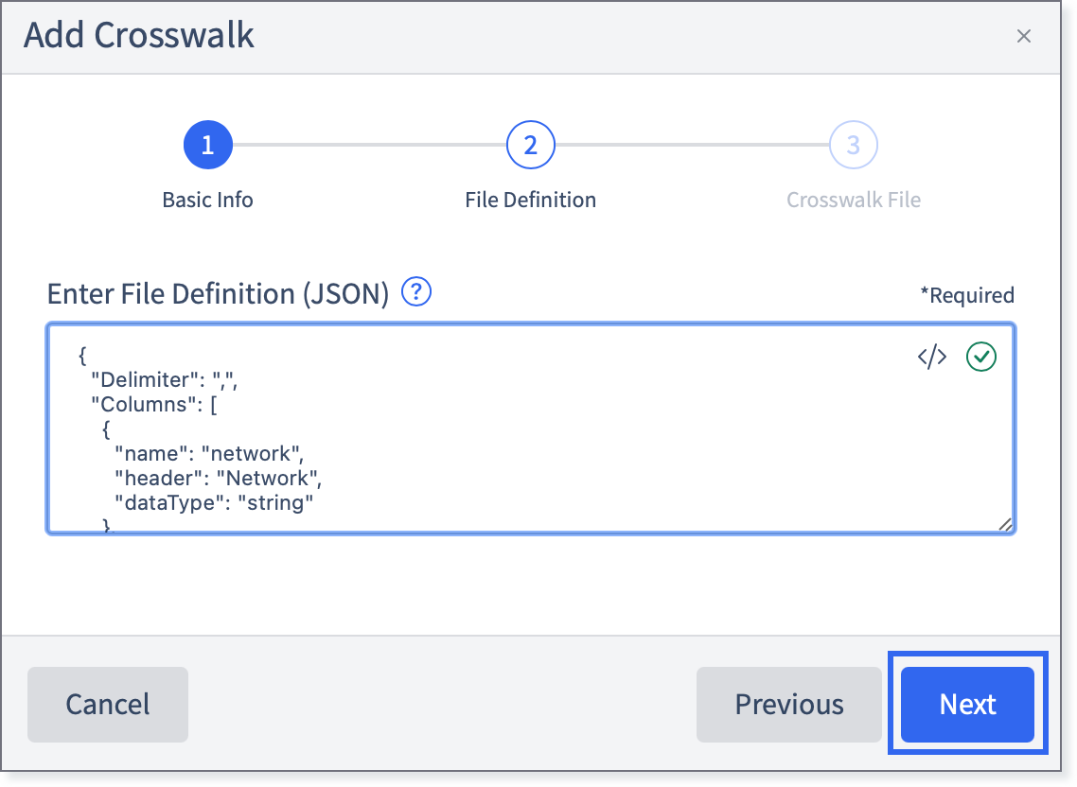Click the step 1 circle indicator
Screen dimensions: 1077x787
click(207, 145)
